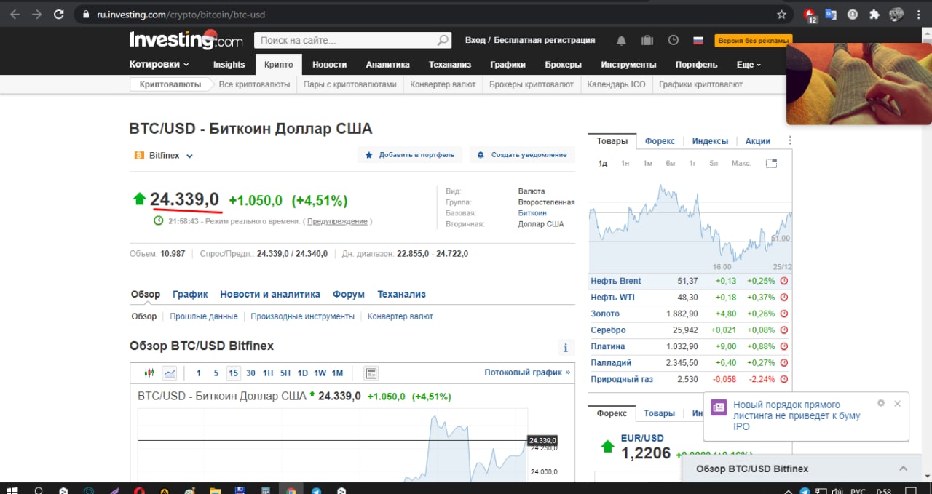The height and width of the screenshot is (494, 932).
Task: Close the IPO news notification
Action: coord(897,403)
